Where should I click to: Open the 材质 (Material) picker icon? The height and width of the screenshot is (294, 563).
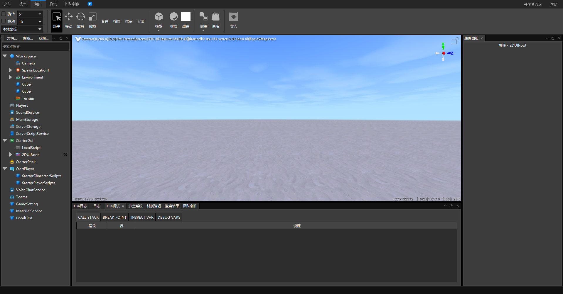174,17
